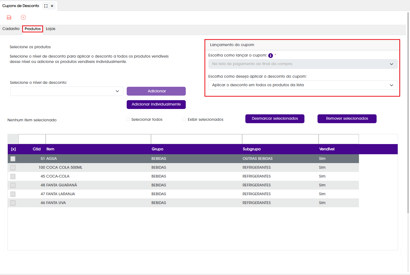Click the fullscreen icon on the Cupons tab
This screenshot has width=410, height=275.
click(46, 6)
